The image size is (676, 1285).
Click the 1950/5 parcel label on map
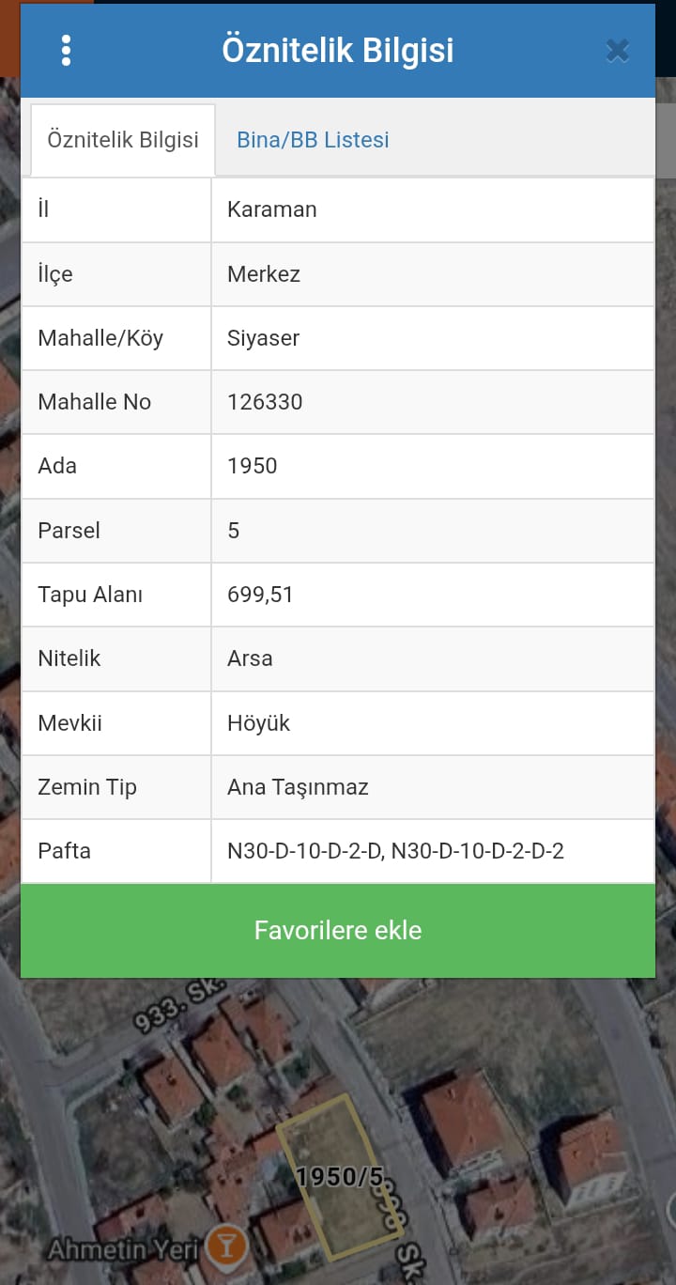(340, 1177)
